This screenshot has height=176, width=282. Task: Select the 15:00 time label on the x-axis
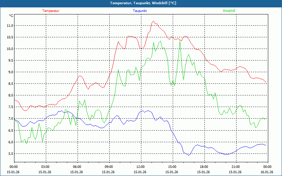coord(172,167)
